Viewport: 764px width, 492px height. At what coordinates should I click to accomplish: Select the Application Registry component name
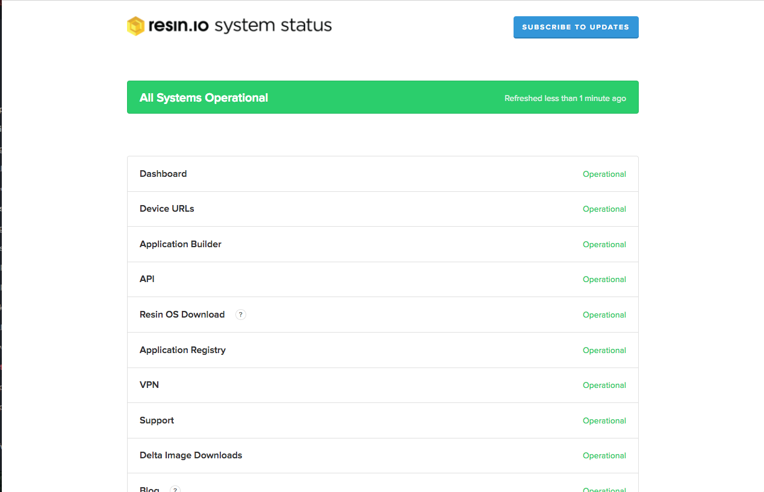click(182, 350)
